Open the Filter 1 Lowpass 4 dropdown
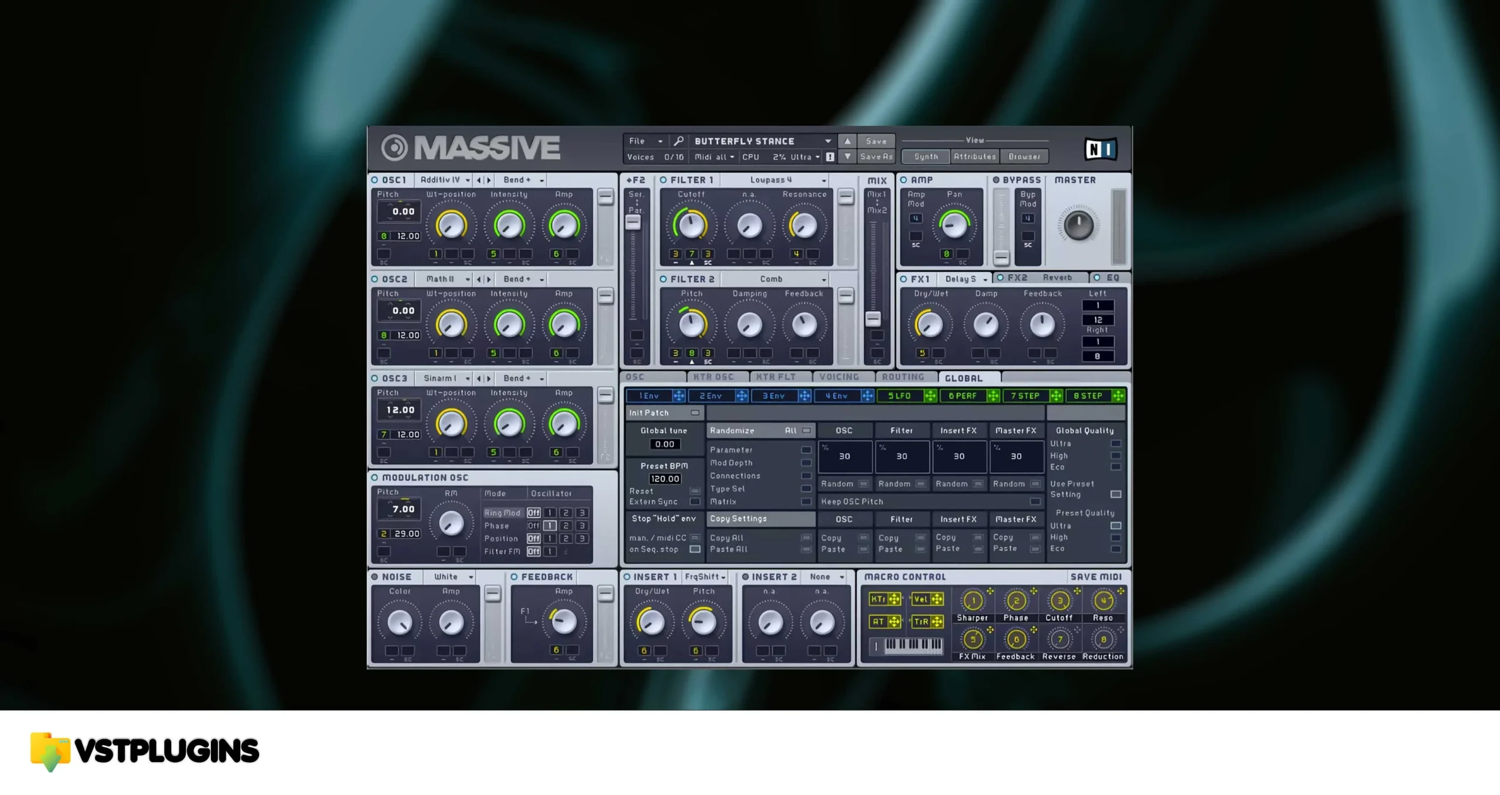This screenshot has height=795, width=1500. coord(776,180)
